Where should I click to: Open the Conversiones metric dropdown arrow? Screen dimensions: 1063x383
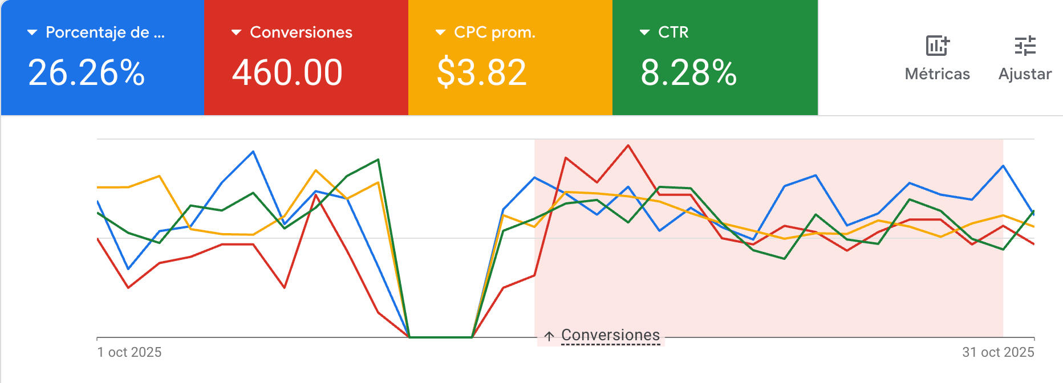coord(237,32)
